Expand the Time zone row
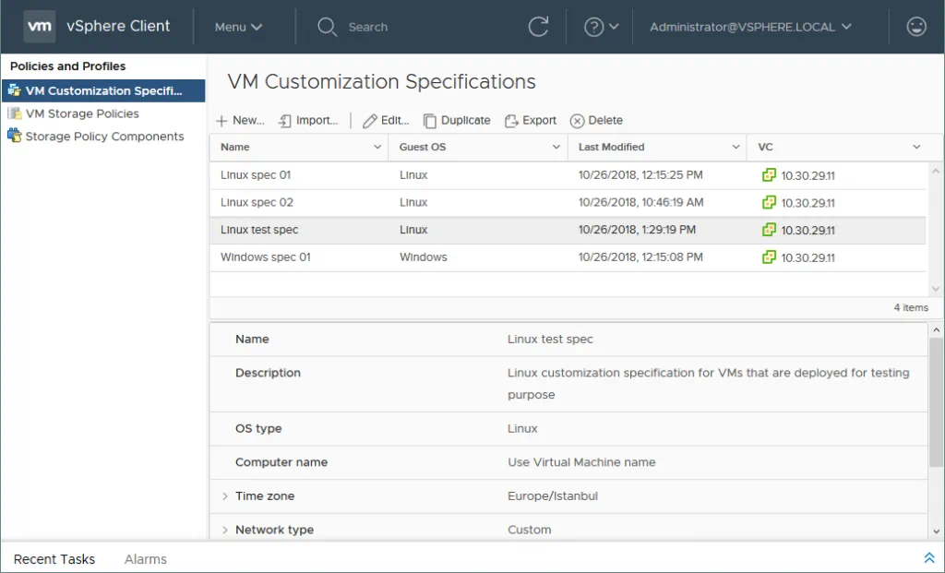This screenshot has height=573, width=945. pyautogui.click(x=224, y=496)
